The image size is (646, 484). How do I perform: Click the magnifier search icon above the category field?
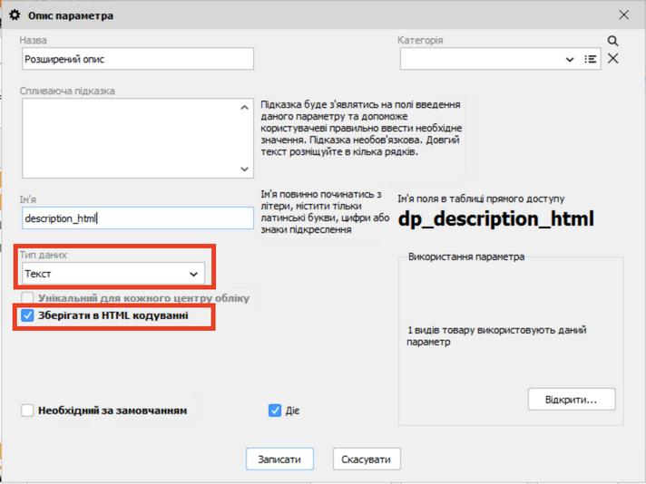pyautogui.click(x=613, y=41)
